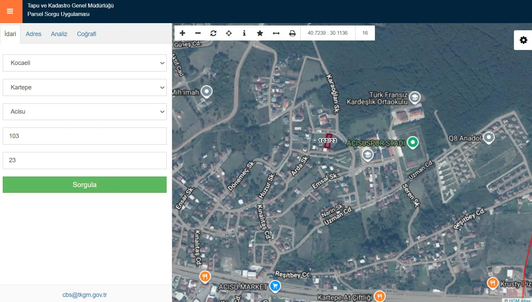Click the Krusty Pizza restaurant marker
532x302 pixels.
(x=492, y=283)
